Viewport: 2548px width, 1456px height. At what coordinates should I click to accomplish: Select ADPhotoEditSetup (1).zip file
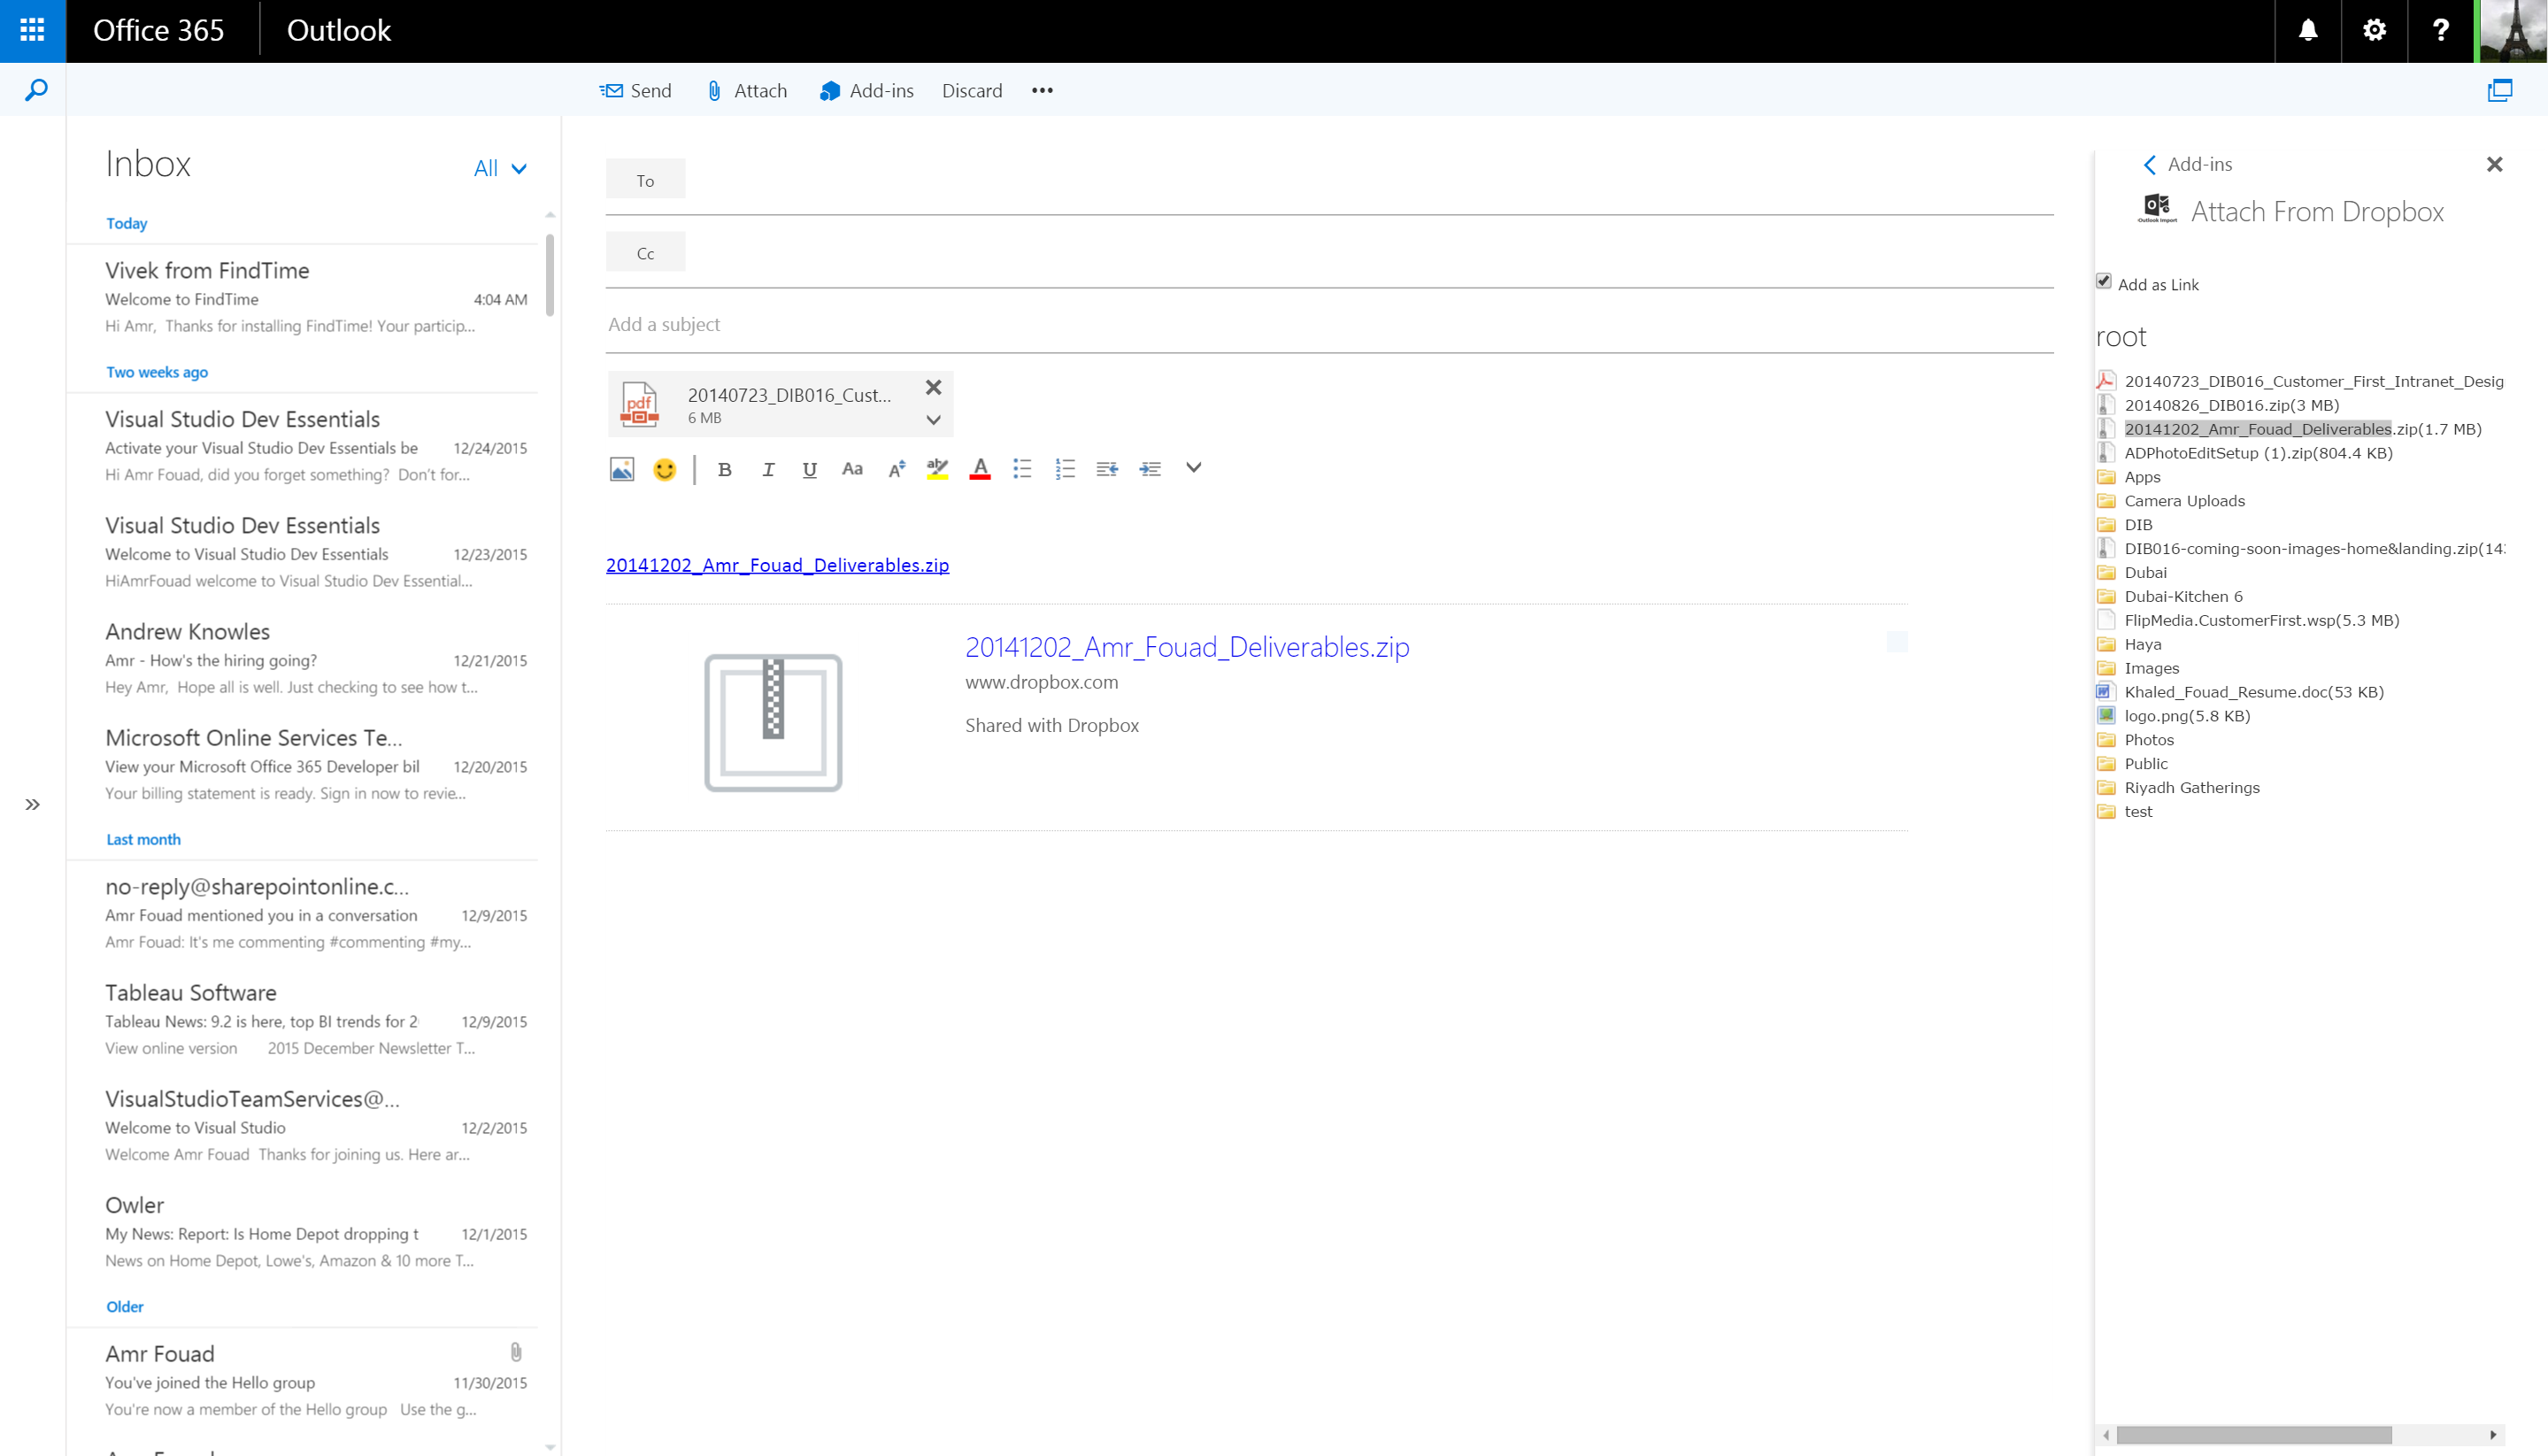2258,453
